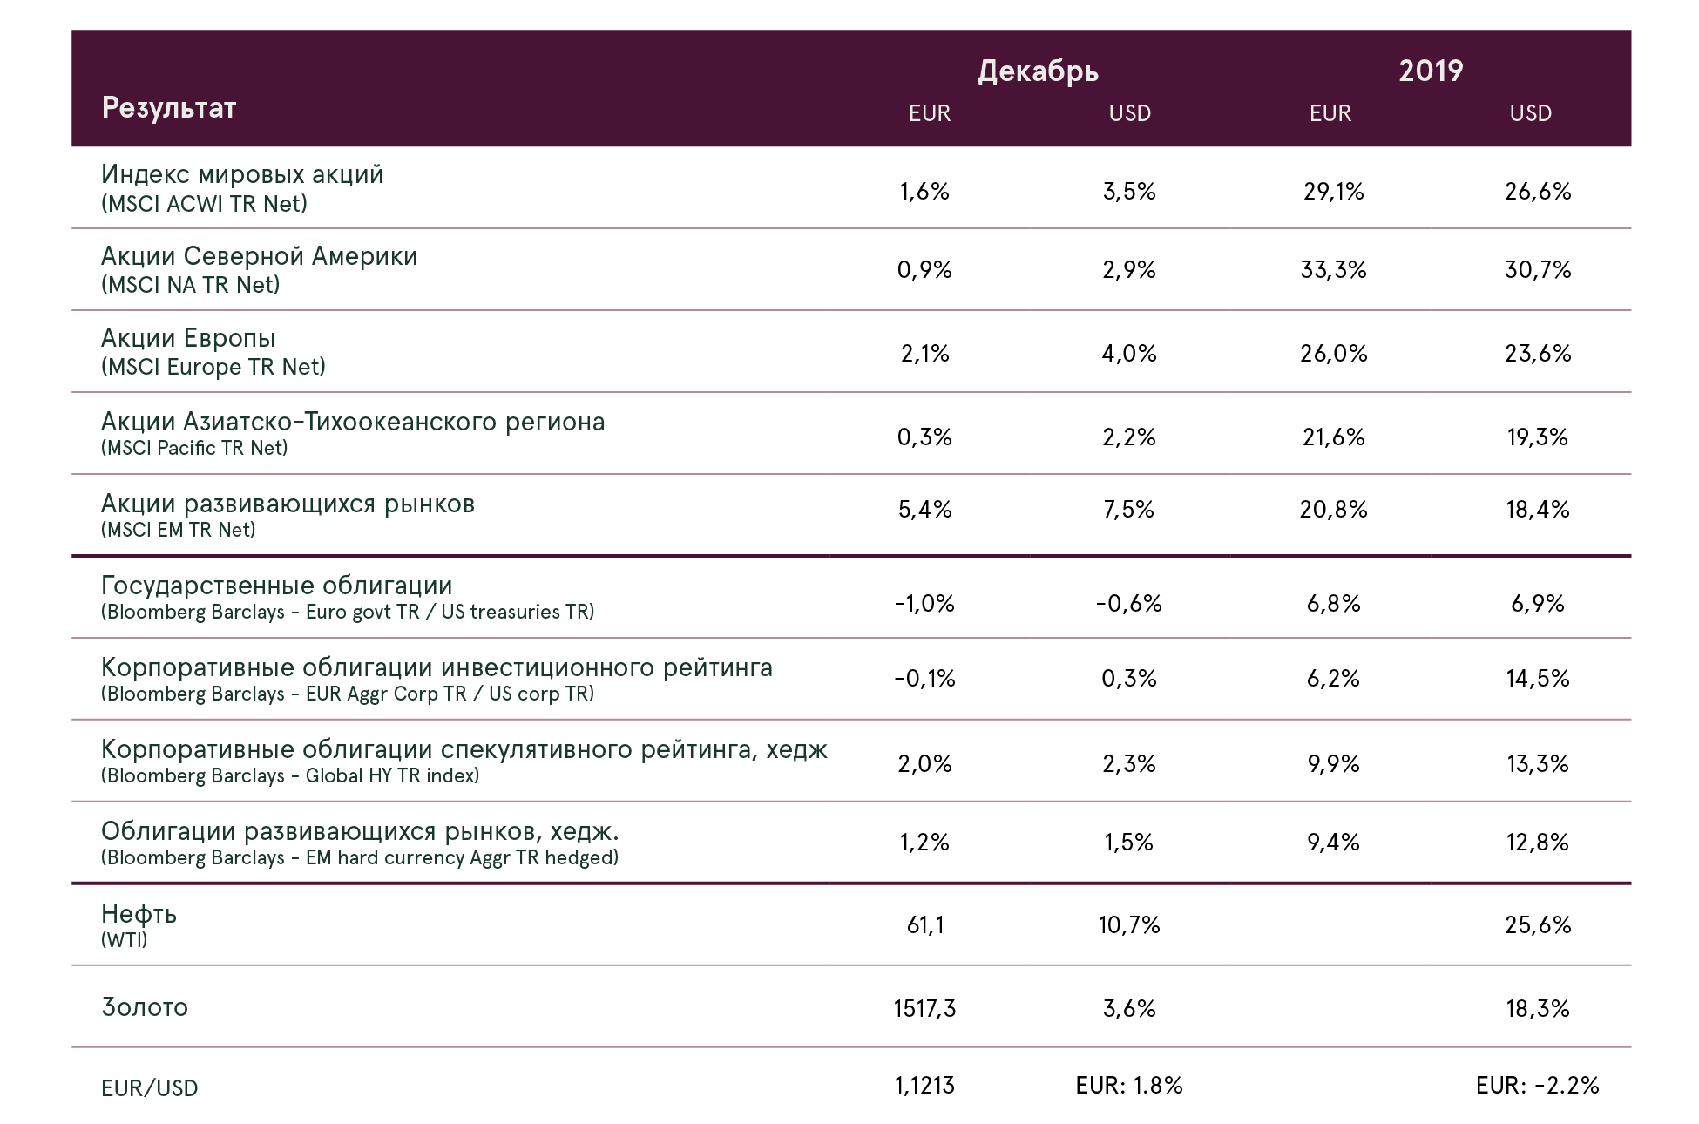Image resolution: width=1699 pixels, height=1124 pixels.
Task: Click the 'Результат' header label
Action: click(x=169, y=107)
